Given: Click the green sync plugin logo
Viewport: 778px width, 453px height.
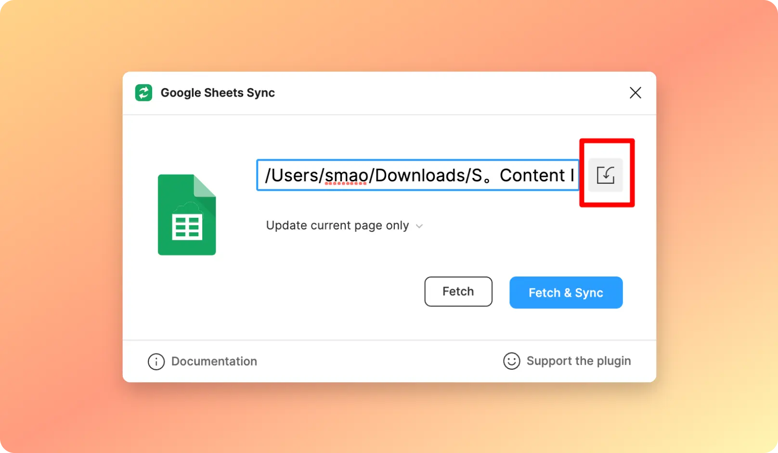Looking at the screenshot, I should (x=143, y=93).
